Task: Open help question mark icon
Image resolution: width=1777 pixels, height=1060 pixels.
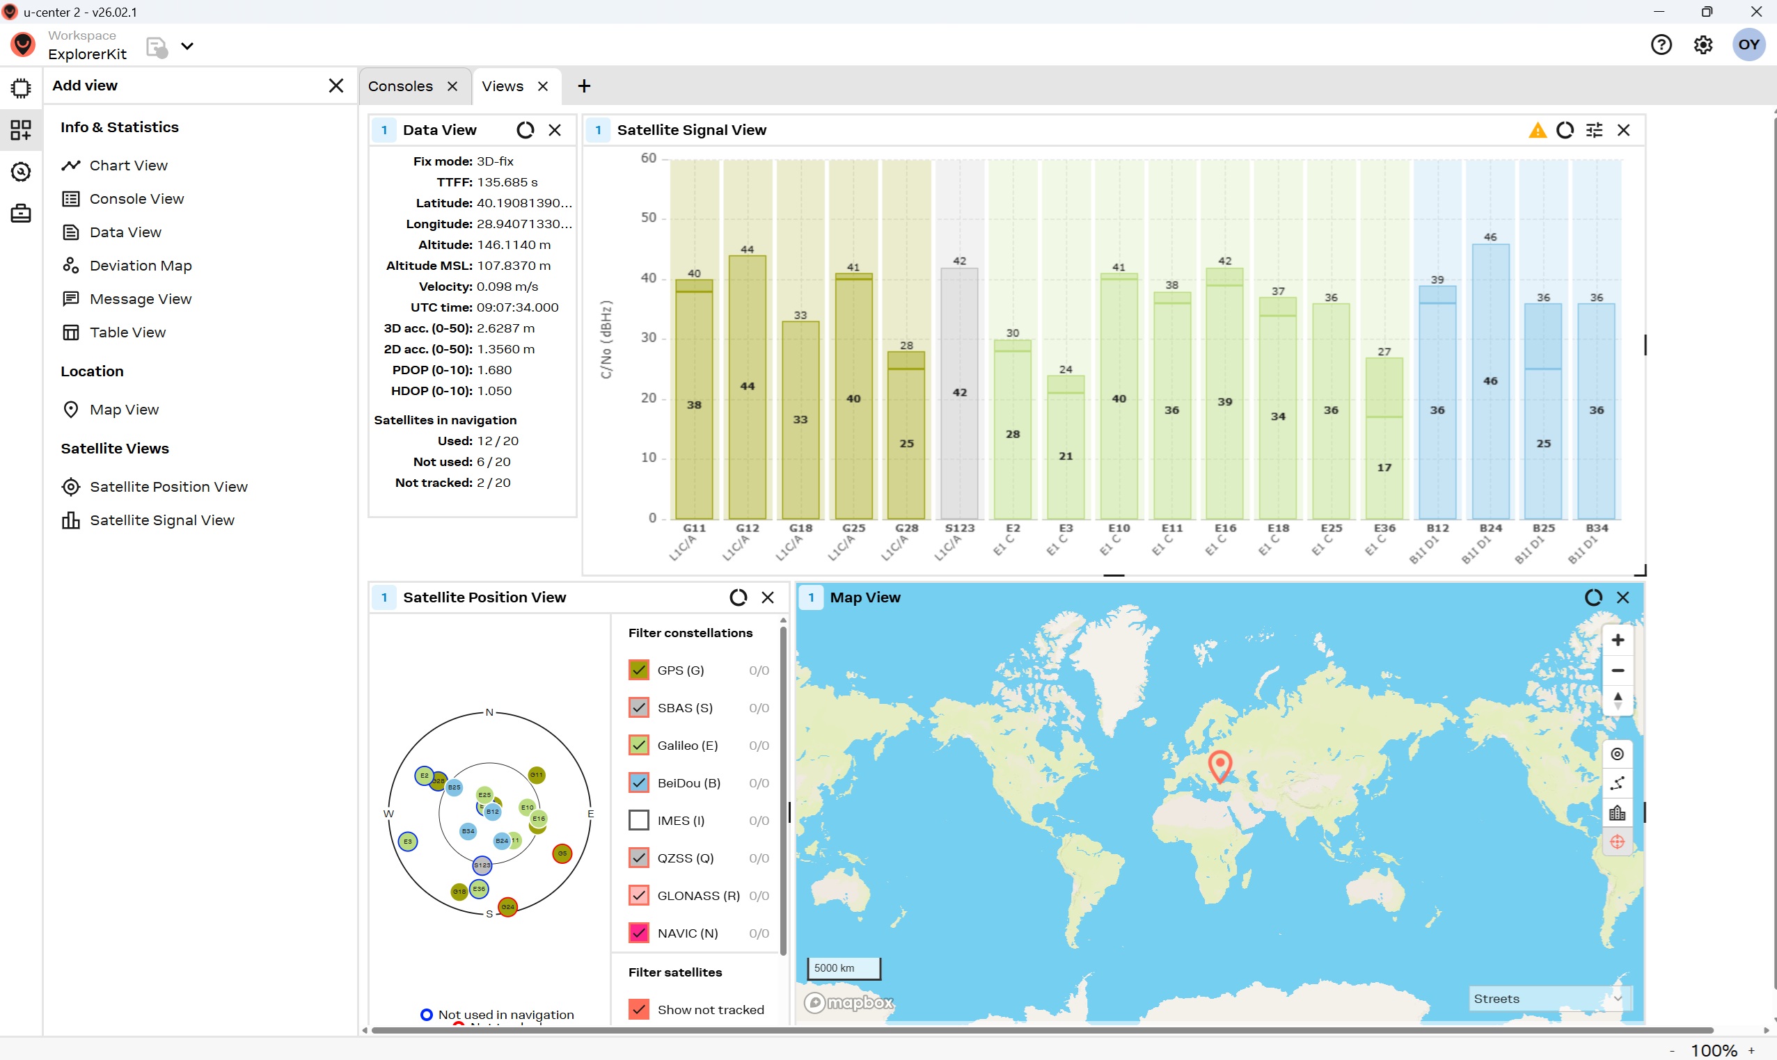Action: click(1661, 45)
